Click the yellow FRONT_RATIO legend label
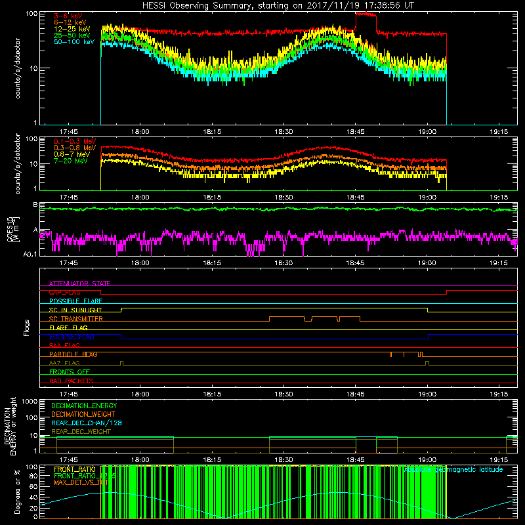 [75, 470]
